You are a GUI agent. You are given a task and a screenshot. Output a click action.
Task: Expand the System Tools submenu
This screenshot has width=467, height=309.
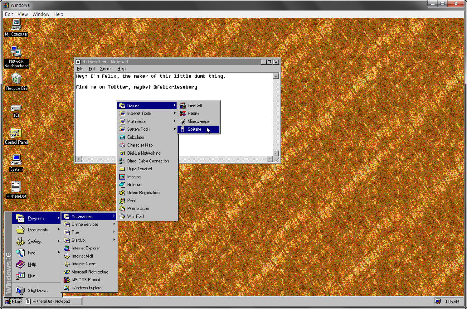point(147,129)
